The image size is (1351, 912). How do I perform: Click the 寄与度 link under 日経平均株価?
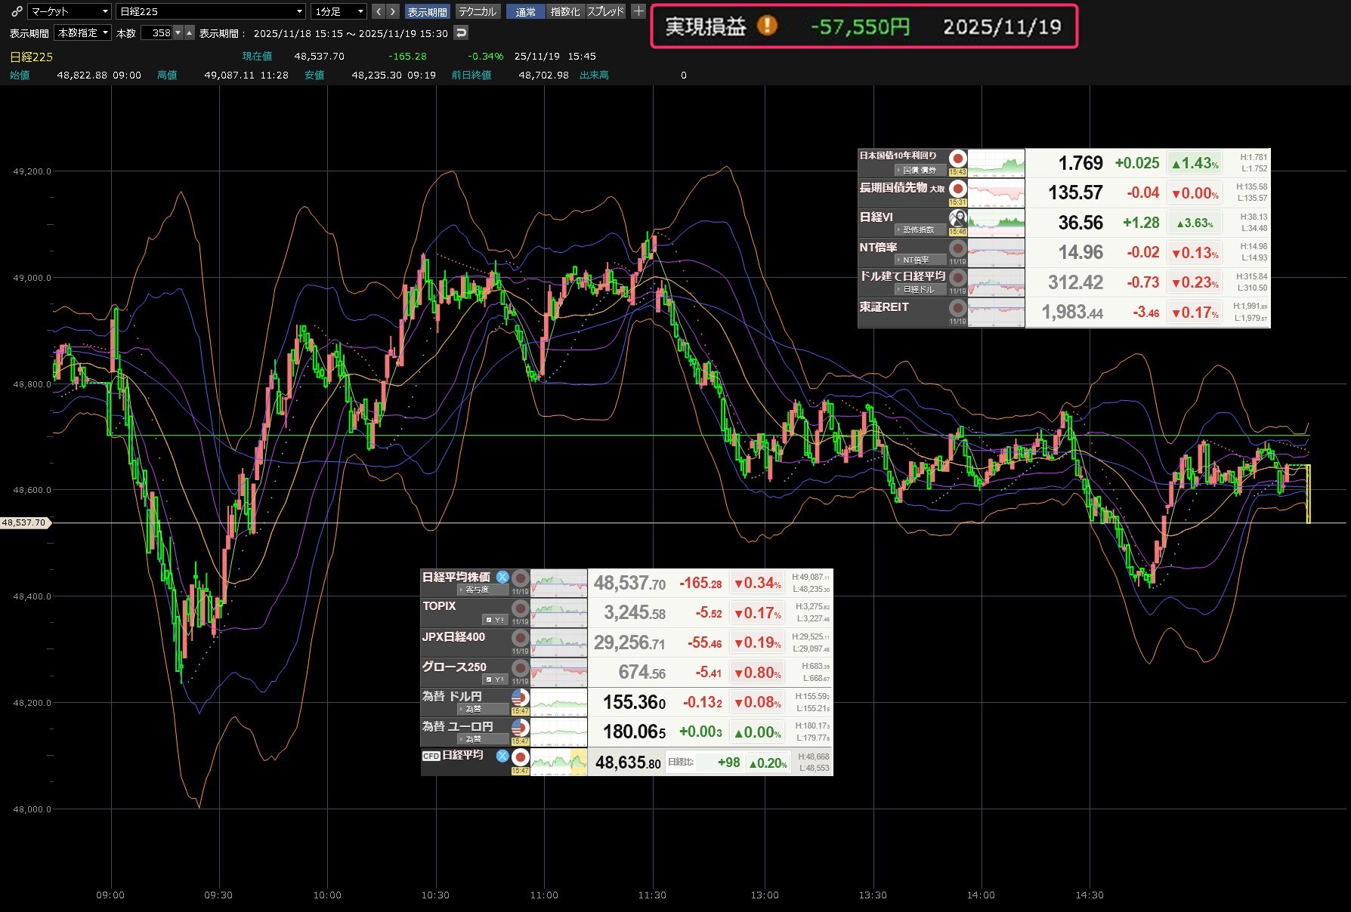476,590
